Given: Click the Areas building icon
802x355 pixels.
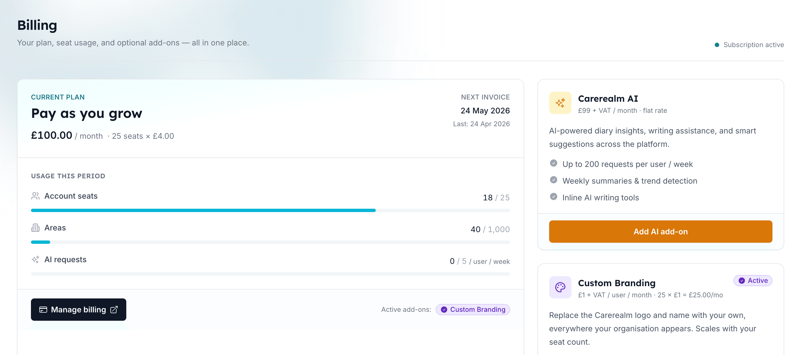Looking at the screenshot, I should 35,228.
